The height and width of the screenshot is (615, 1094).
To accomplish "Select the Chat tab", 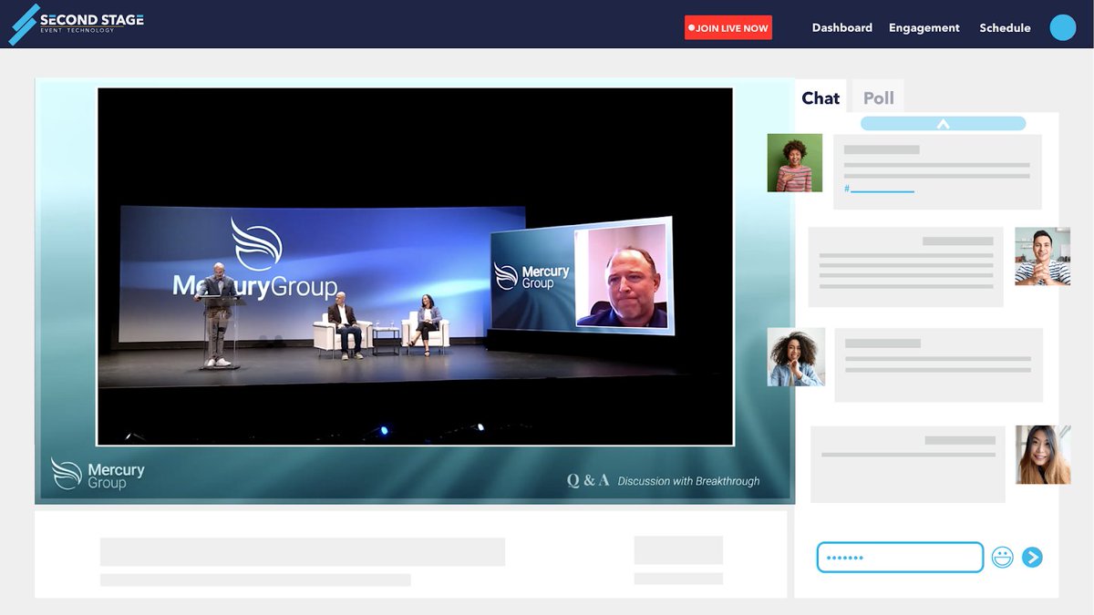I will point(820,97).
